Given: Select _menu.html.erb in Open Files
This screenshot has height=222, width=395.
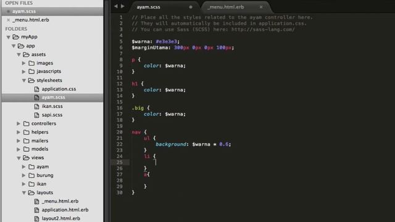Looking at the screenshot, I should coord(52,20).
